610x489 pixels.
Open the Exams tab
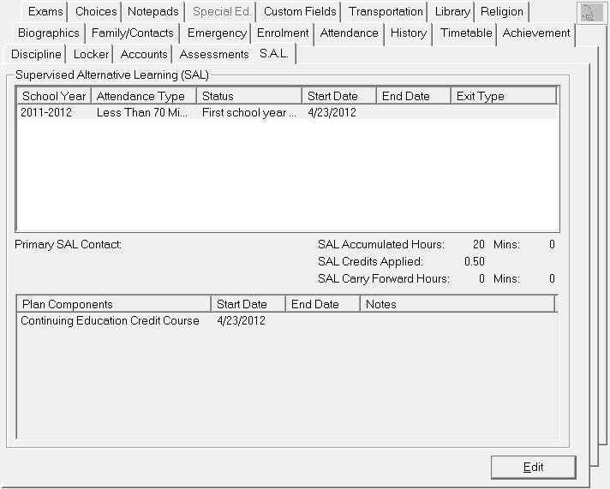tap(45, 12)
